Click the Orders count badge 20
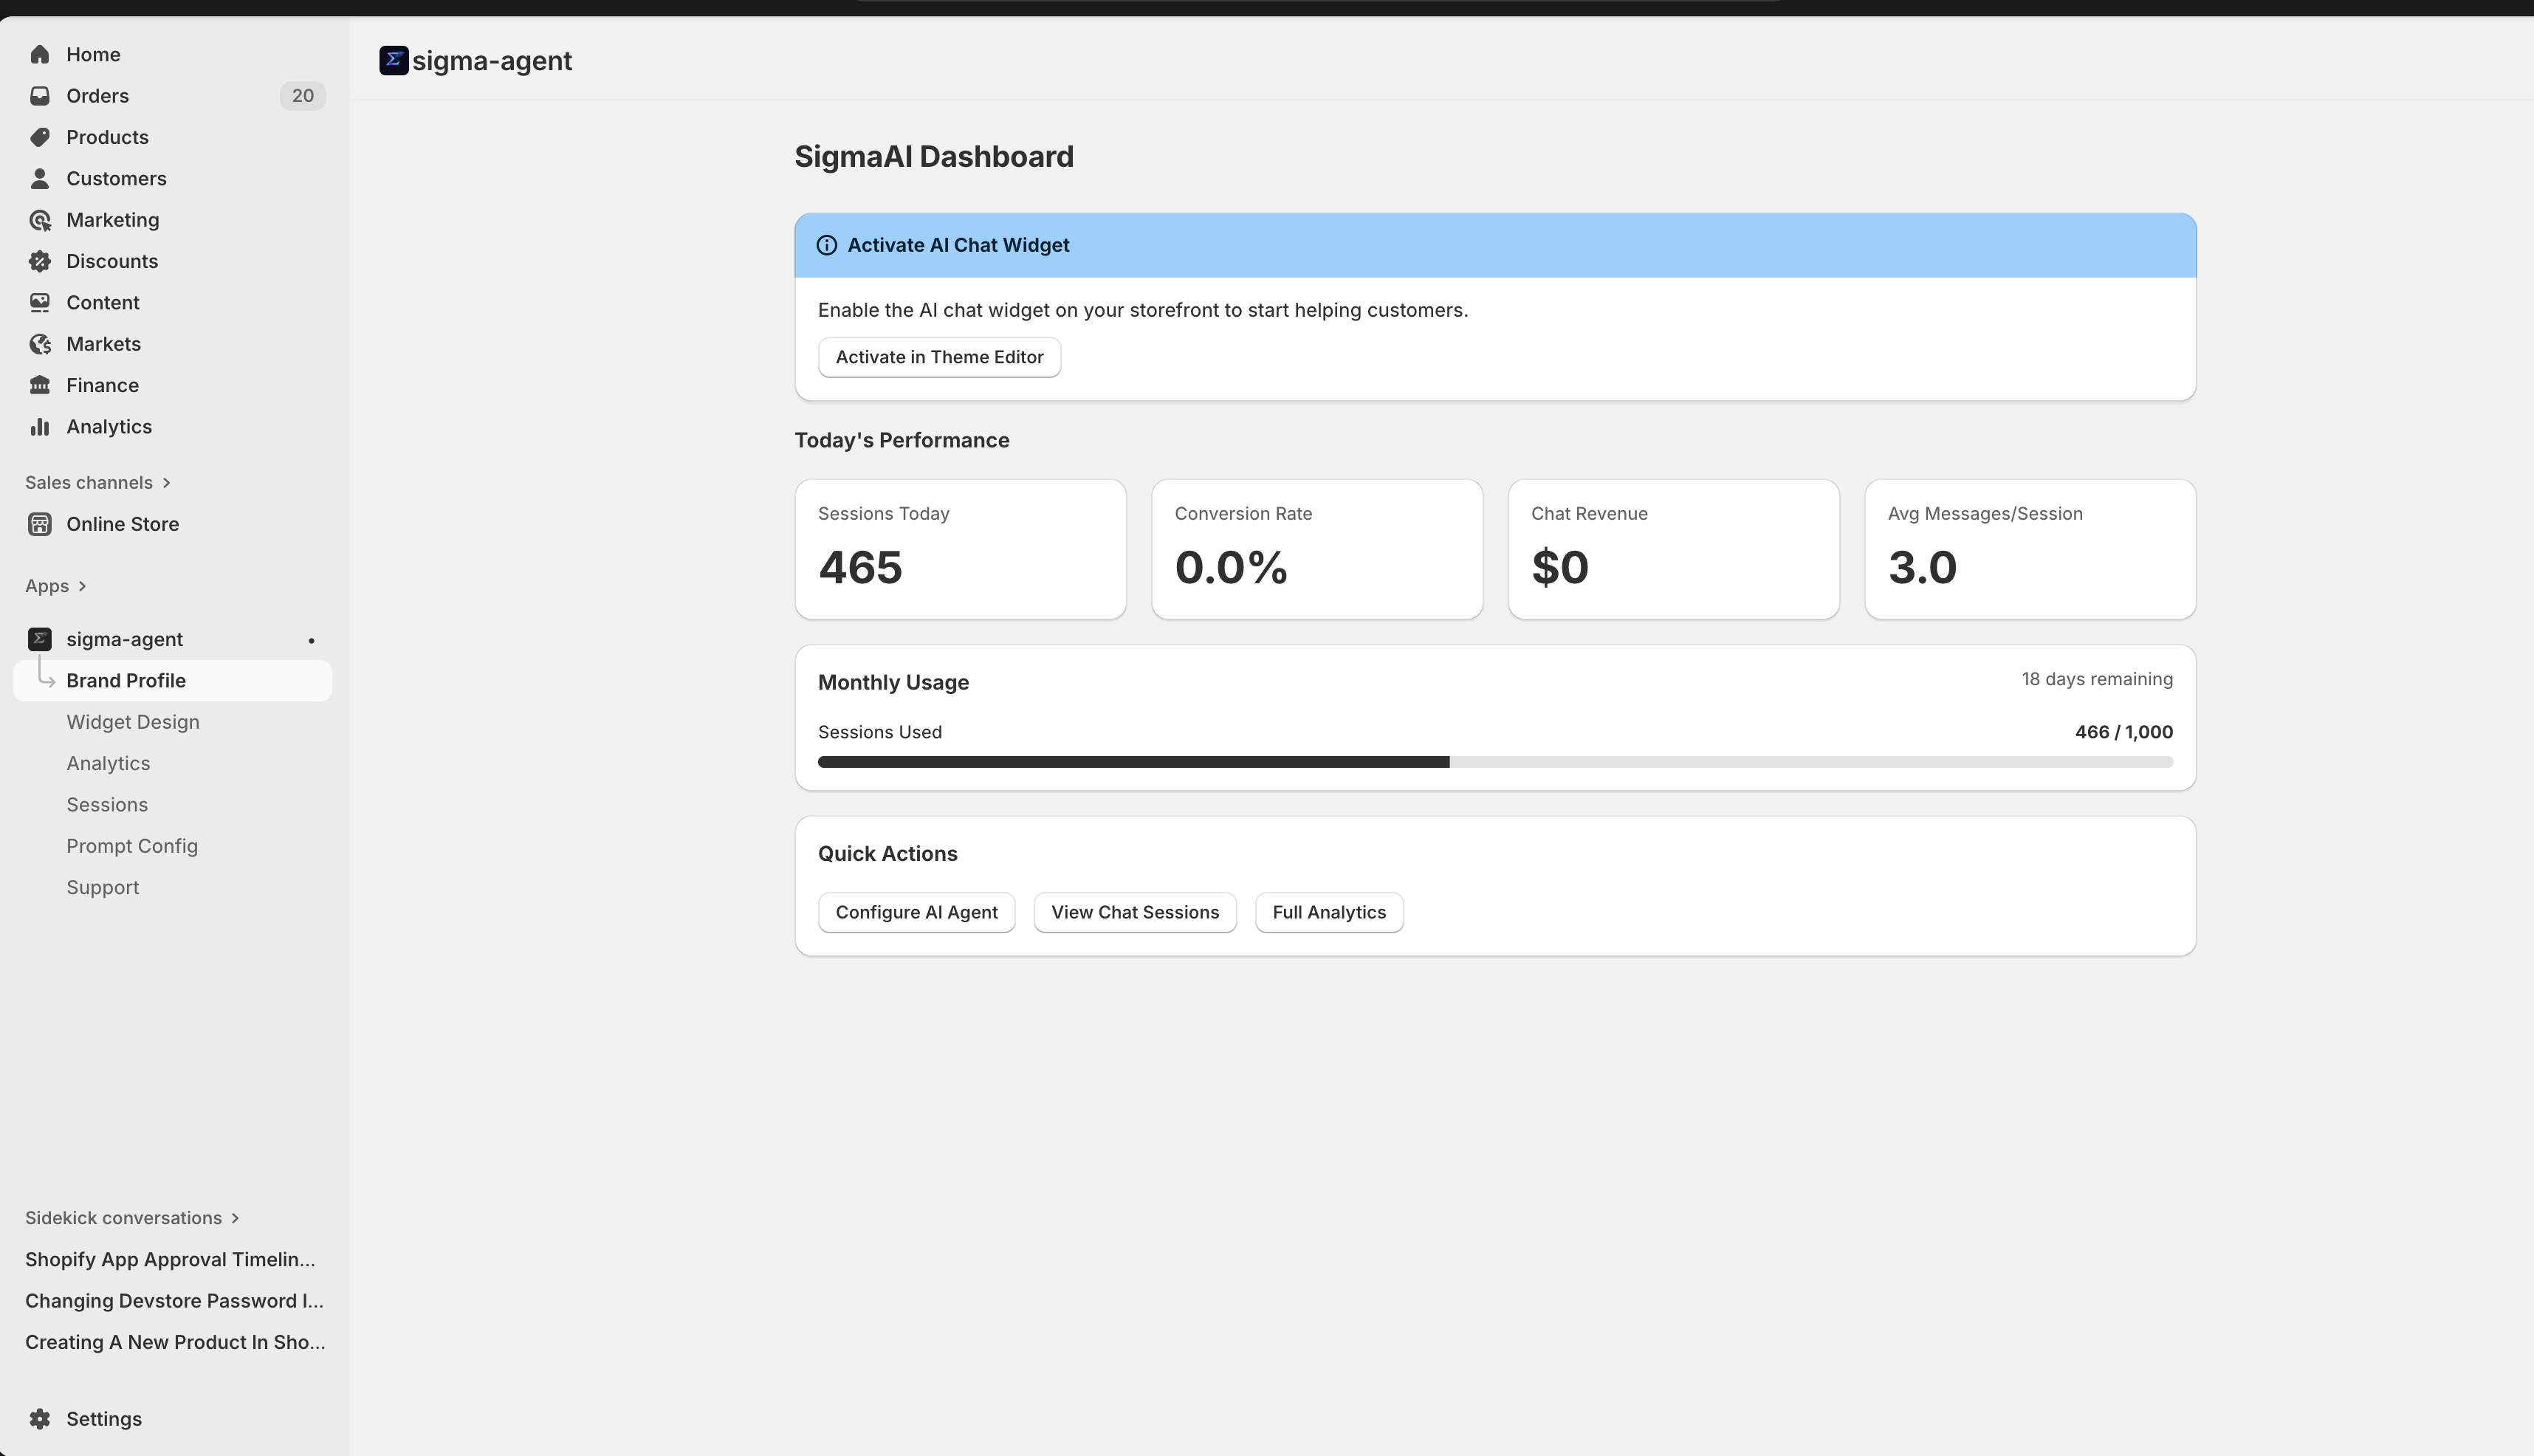Viewport: 2534px width, 1456px height. (x=303, y=96)
